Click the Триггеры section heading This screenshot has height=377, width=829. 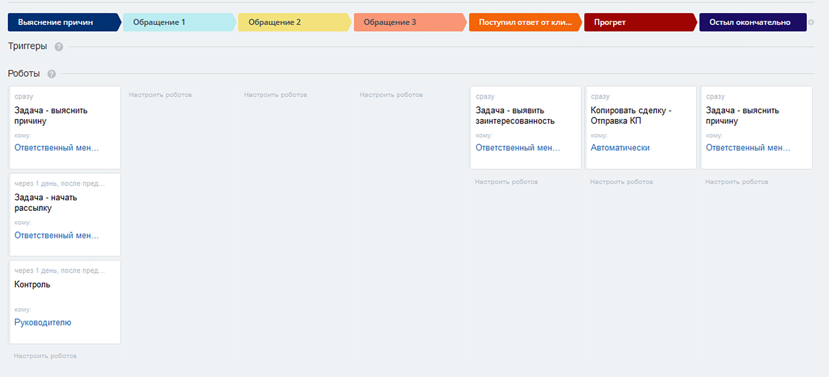click(x=28, y=46)
